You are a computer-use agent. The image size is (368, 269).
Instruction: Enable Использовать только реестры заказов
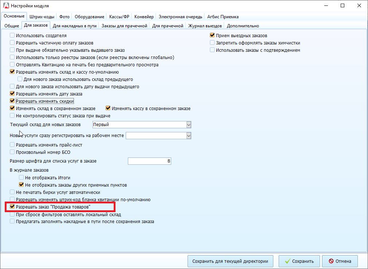(12, 57)
